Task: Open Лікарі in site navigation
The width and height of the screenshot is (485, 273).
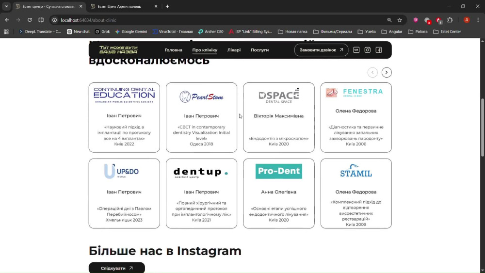Action: (x=234, y=50)
